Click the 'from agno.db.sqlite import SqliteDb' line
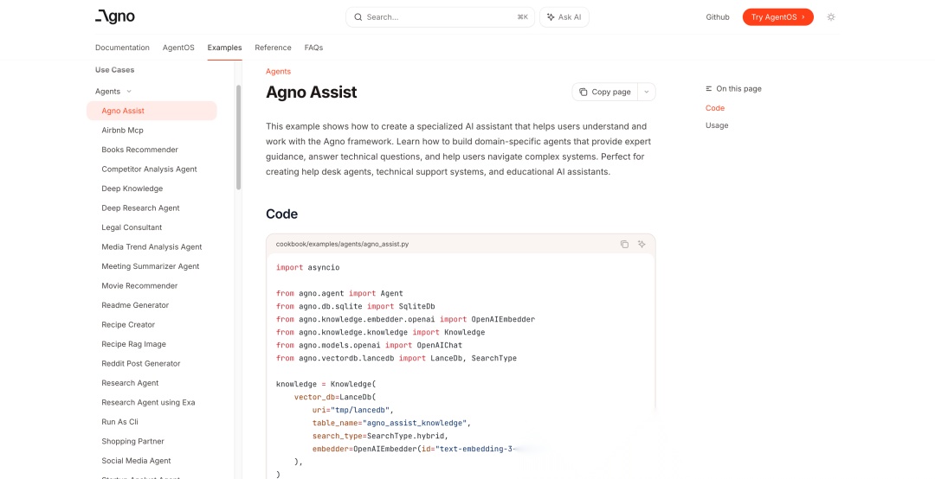Image resolution: width=935 pixels, height=479 pixels. click(x=356, y=306)
